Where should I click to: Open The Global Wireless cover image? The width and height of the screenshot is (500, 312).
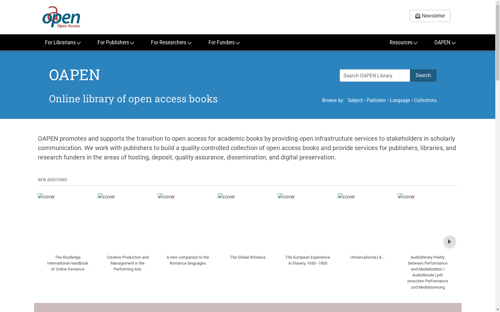[226, 197]
